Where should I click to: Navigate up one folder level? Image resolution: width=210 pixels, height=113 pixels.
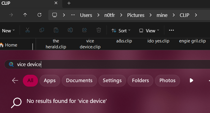(x=25, y=15)
